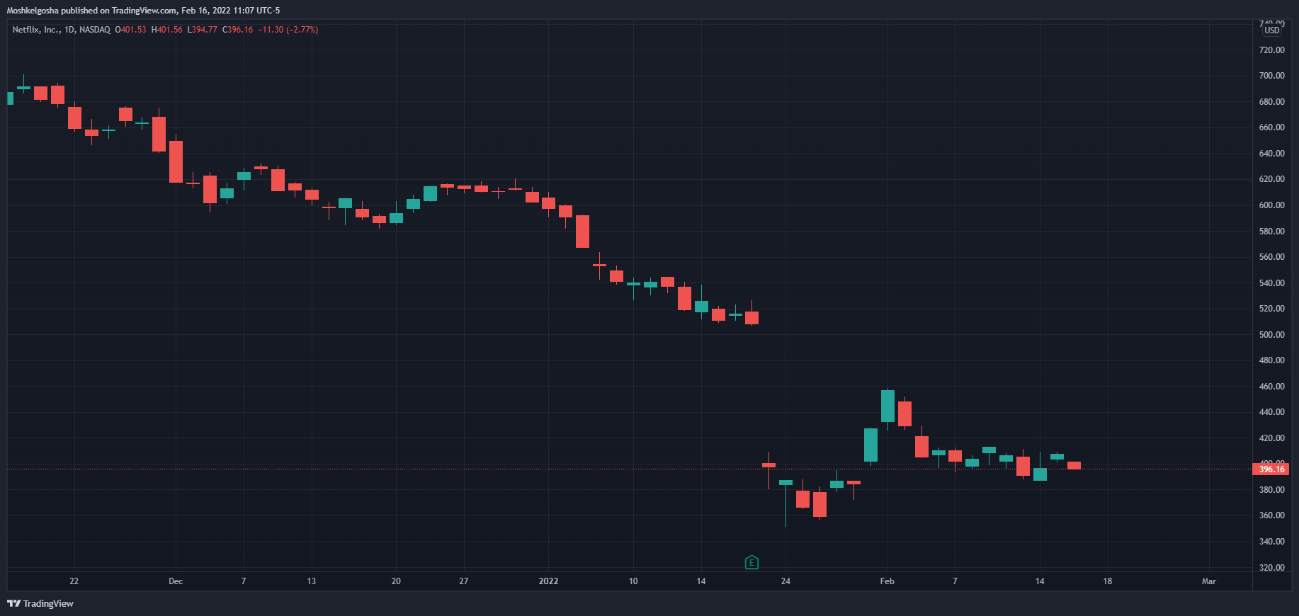Open the TradingView logo at bottom left
Screen dimensions: 1299x616
coord(40,603)
